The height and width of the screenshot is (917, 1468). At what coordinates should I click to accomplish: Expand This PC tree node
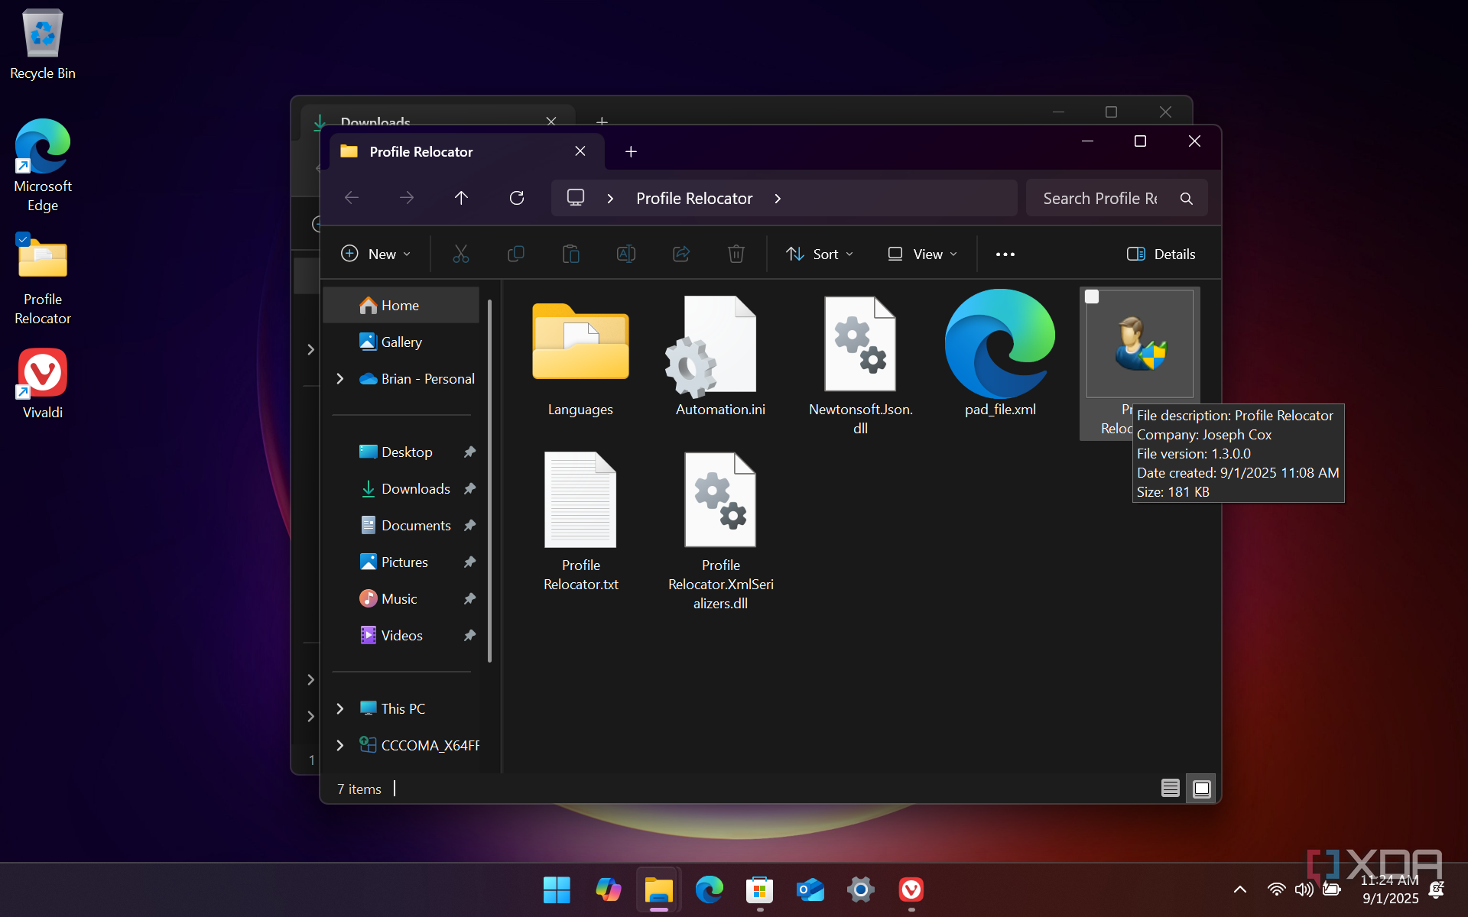[340, 709]
